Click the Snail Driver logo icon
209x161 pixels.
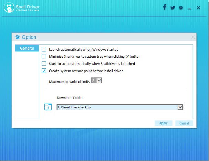9,8
